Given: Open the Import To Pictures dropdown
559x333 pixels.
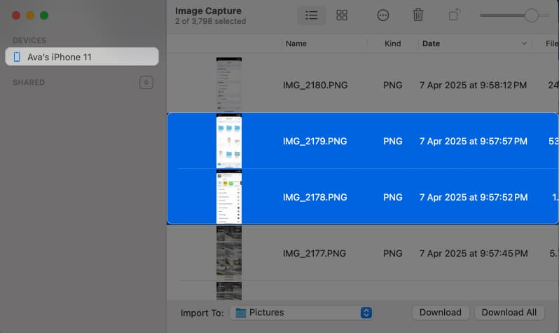Looking at the screenshot, I should pos(302,313).
